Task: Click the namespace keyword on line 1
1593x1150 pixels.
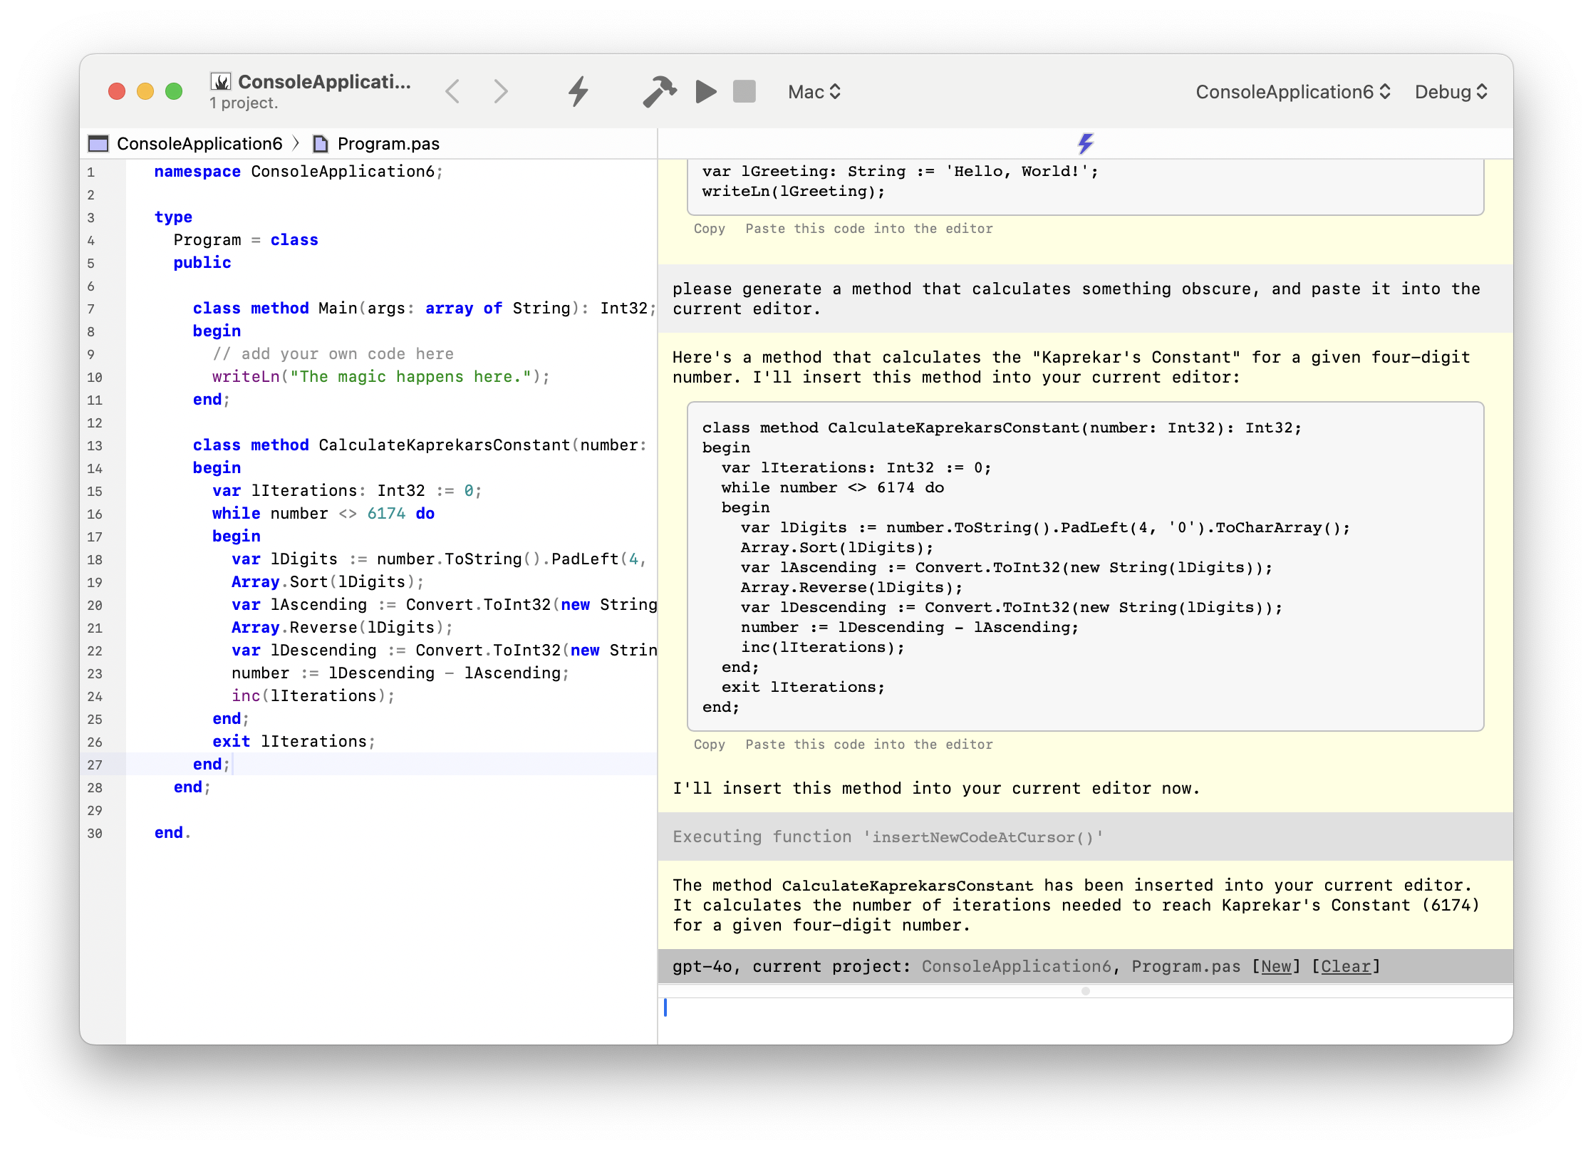Action: pyautogui.click(x=197, y=172)
